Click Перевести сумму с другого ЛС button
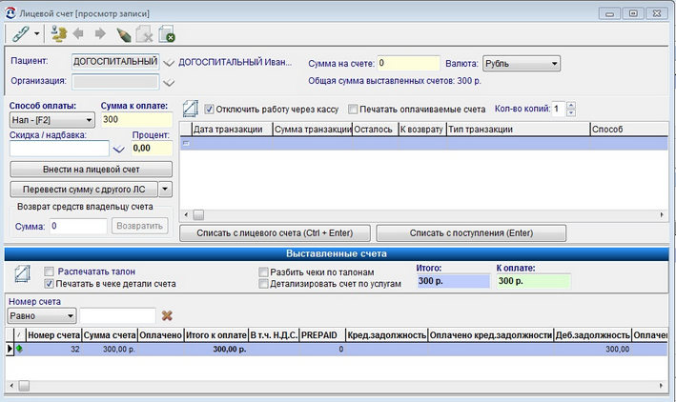The image size is (676, 402). [x=84, y=190]
